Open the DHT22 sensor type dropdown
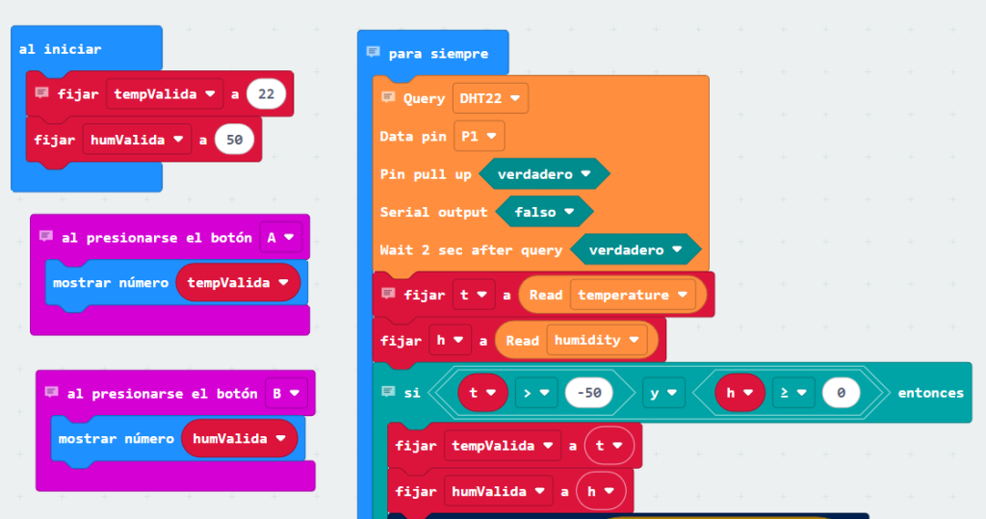 click(x=490, y=98)
